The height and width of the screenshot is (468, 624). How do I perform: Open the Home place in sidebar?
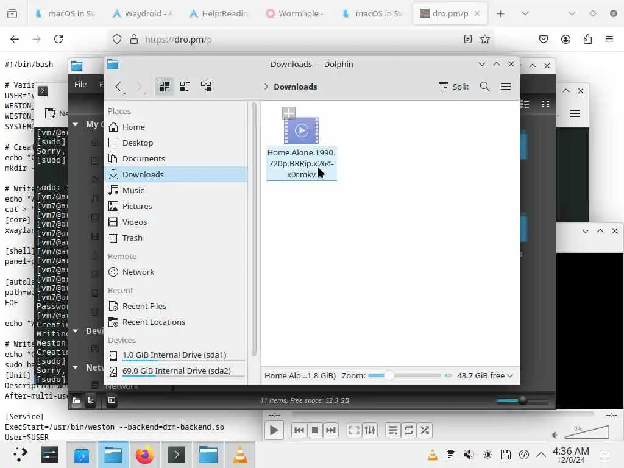point(177,127)
